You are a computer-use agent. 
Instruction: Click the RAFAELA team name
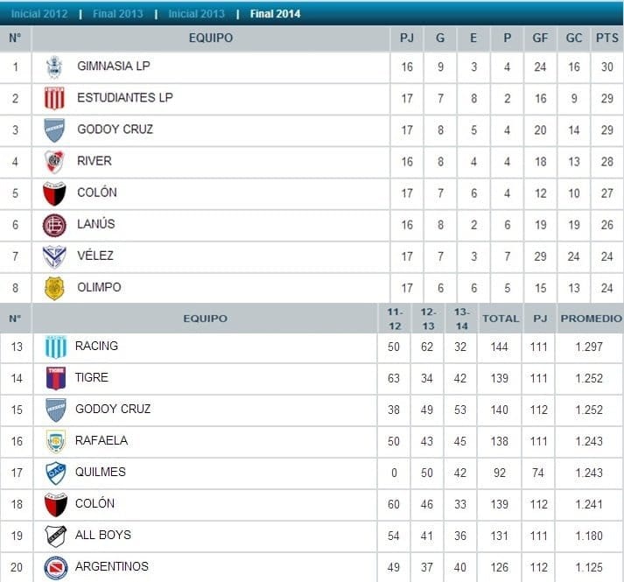(102, 441)
